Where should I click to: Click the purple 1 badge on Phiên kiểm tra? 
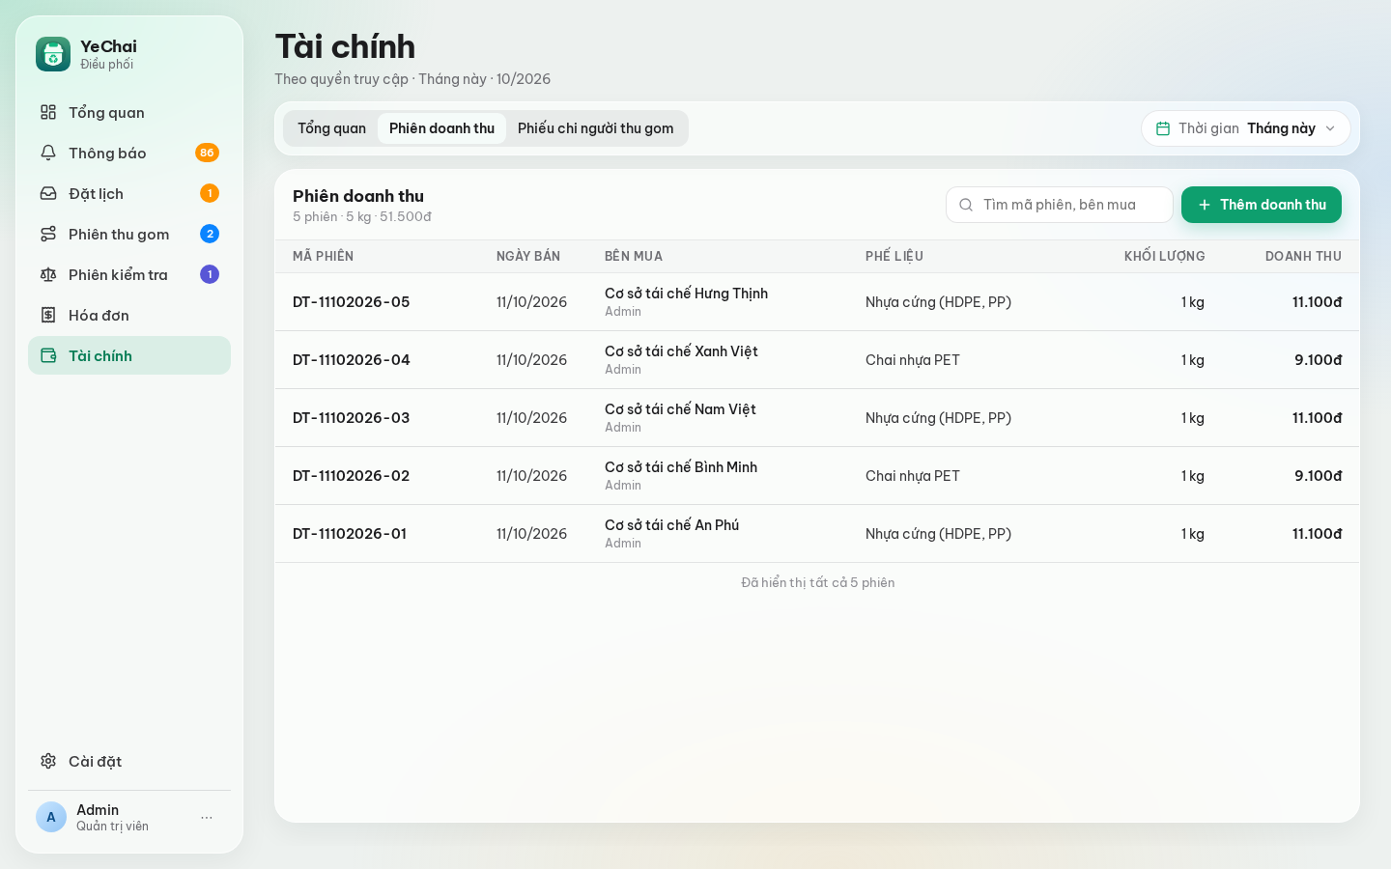point(210,274)
